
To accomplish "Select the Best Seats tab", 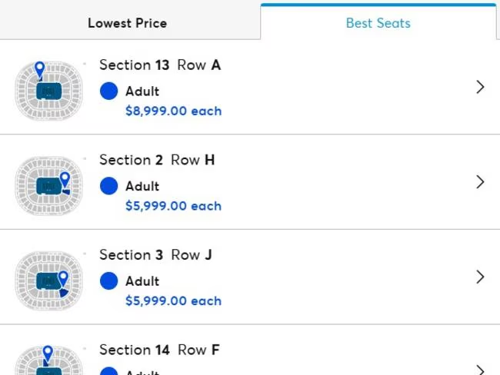I will pyautogui.click(x=378, y=23).
